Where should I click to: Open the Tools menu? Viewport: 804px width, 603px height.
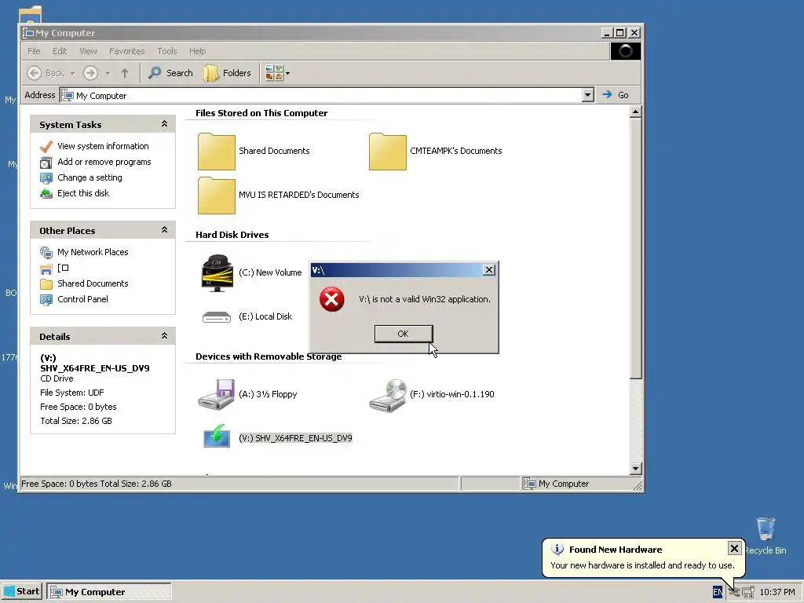point(167,51)
